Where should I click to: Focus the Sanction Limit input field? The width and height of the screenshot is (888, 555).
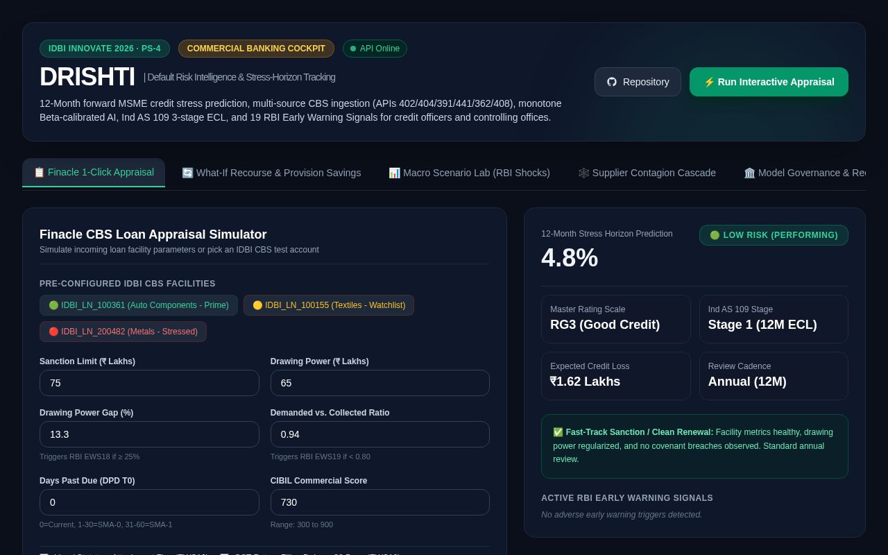[149, 383]
